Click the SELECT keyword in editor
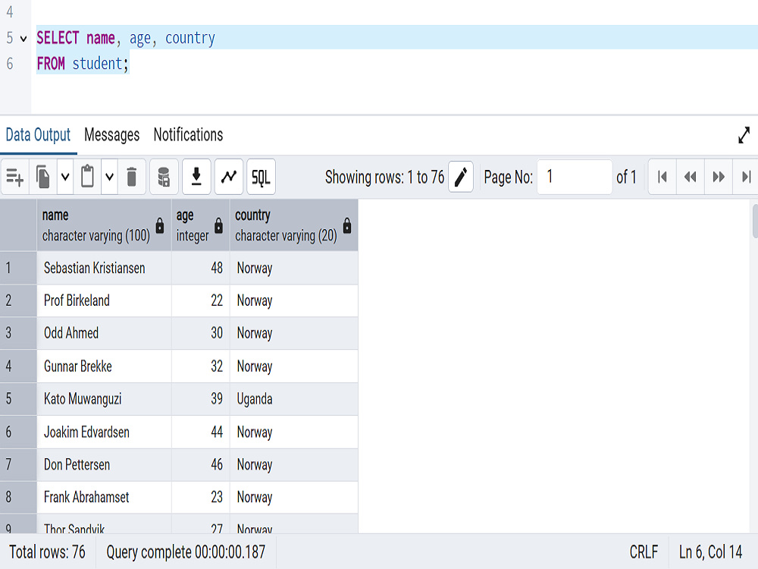This screenshot has height=569, width=758. click(x=58, y=38)
